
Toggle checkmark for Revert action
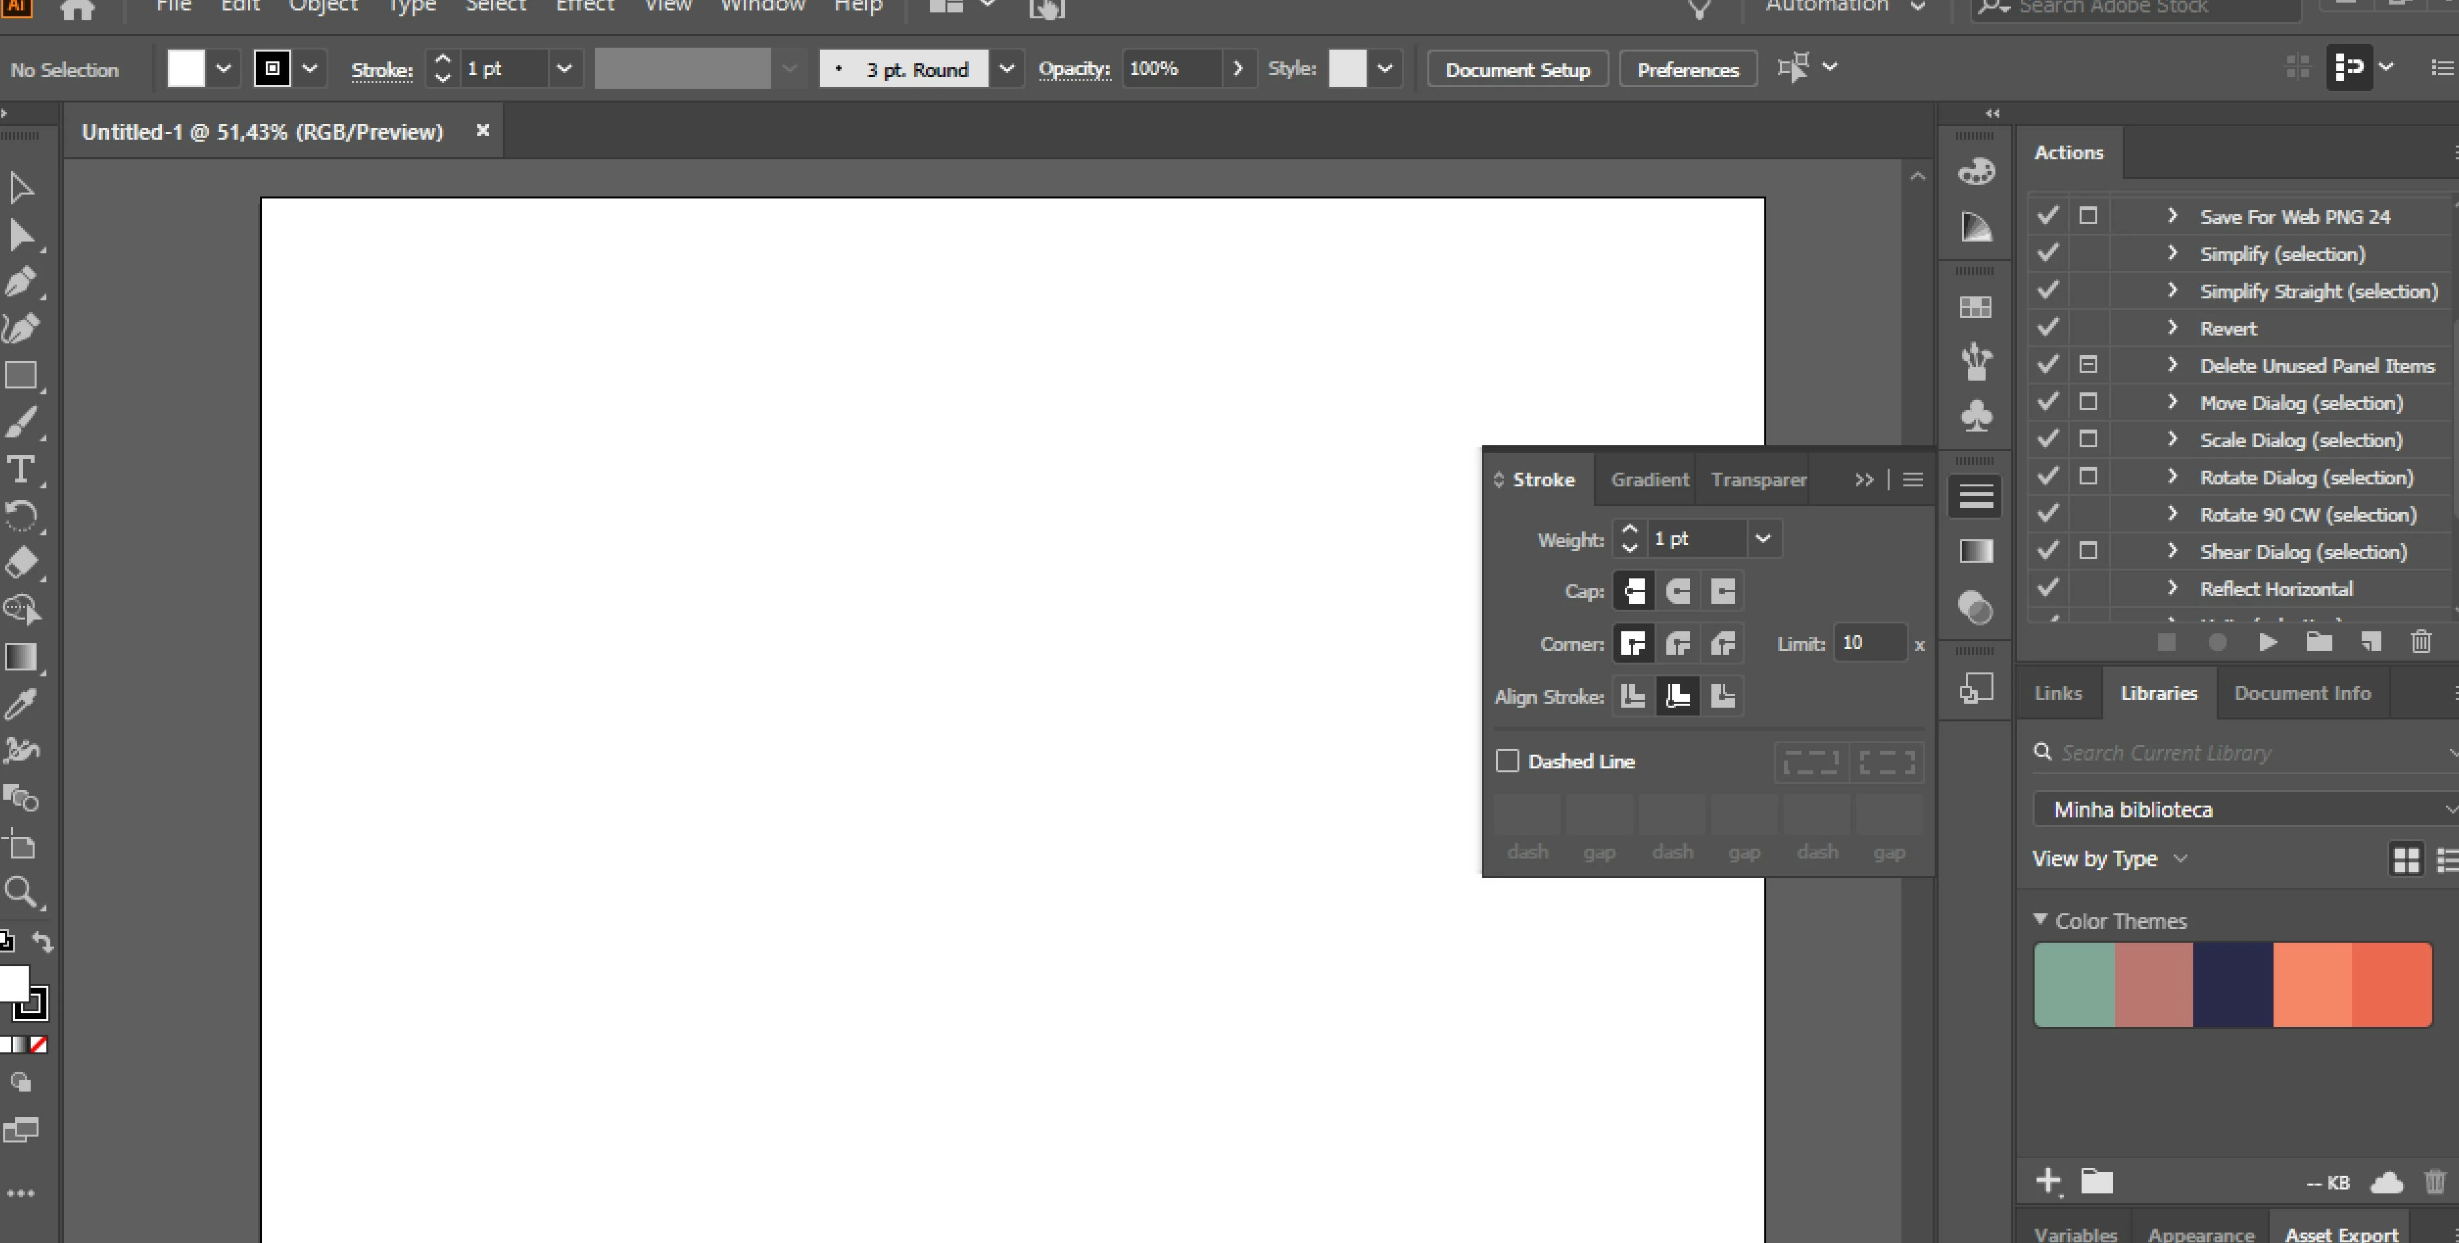(2048, 328)
